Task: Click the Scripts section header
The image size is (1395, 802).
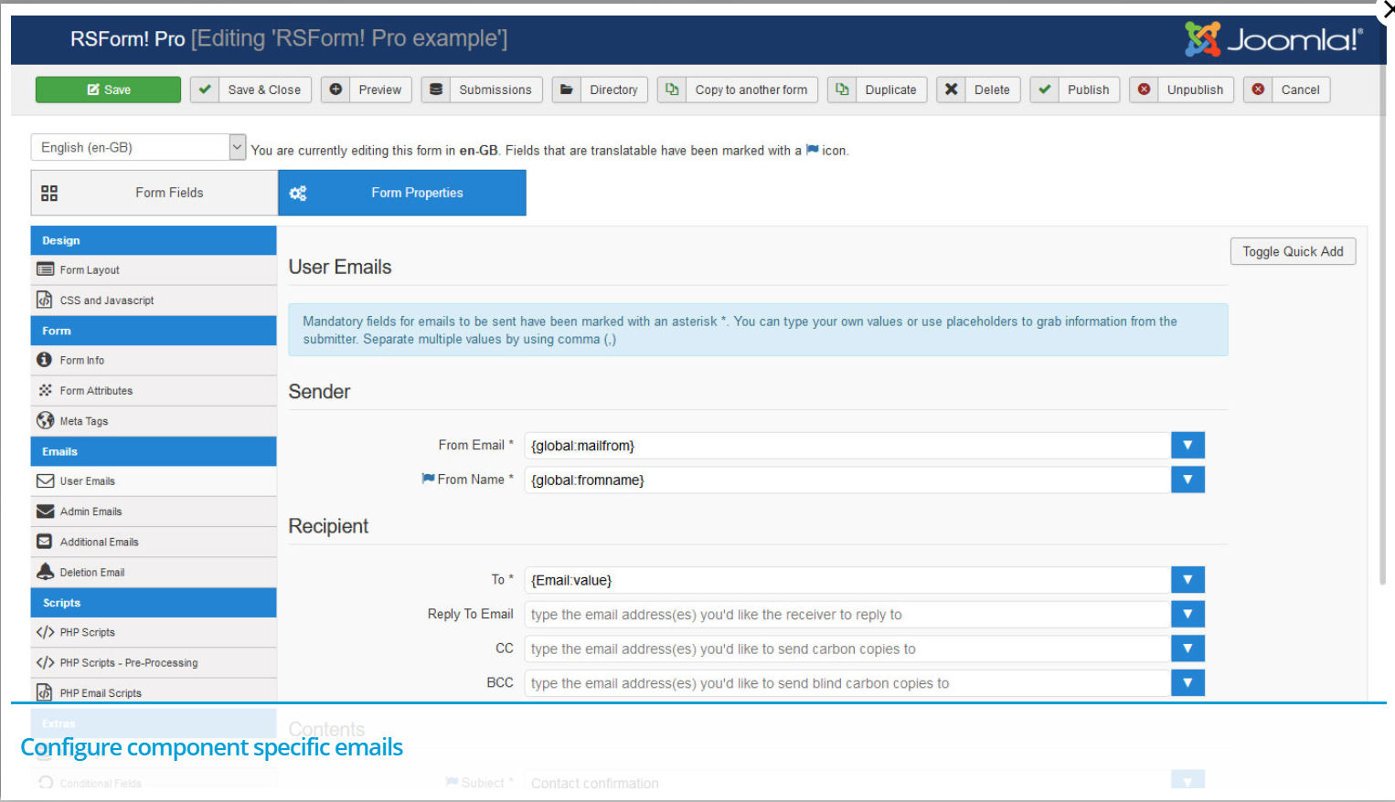Action: point(154,603)
